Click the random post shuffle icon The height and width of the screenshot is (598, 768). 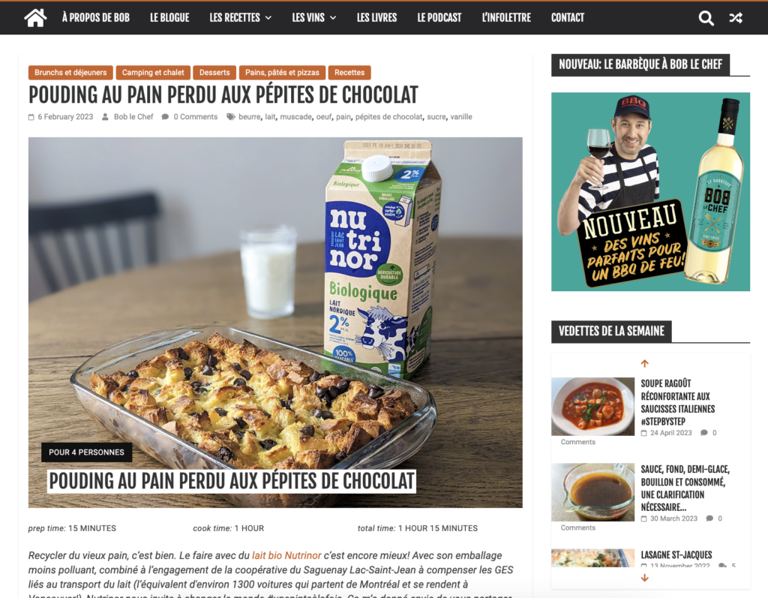click(x=736, y=18)
